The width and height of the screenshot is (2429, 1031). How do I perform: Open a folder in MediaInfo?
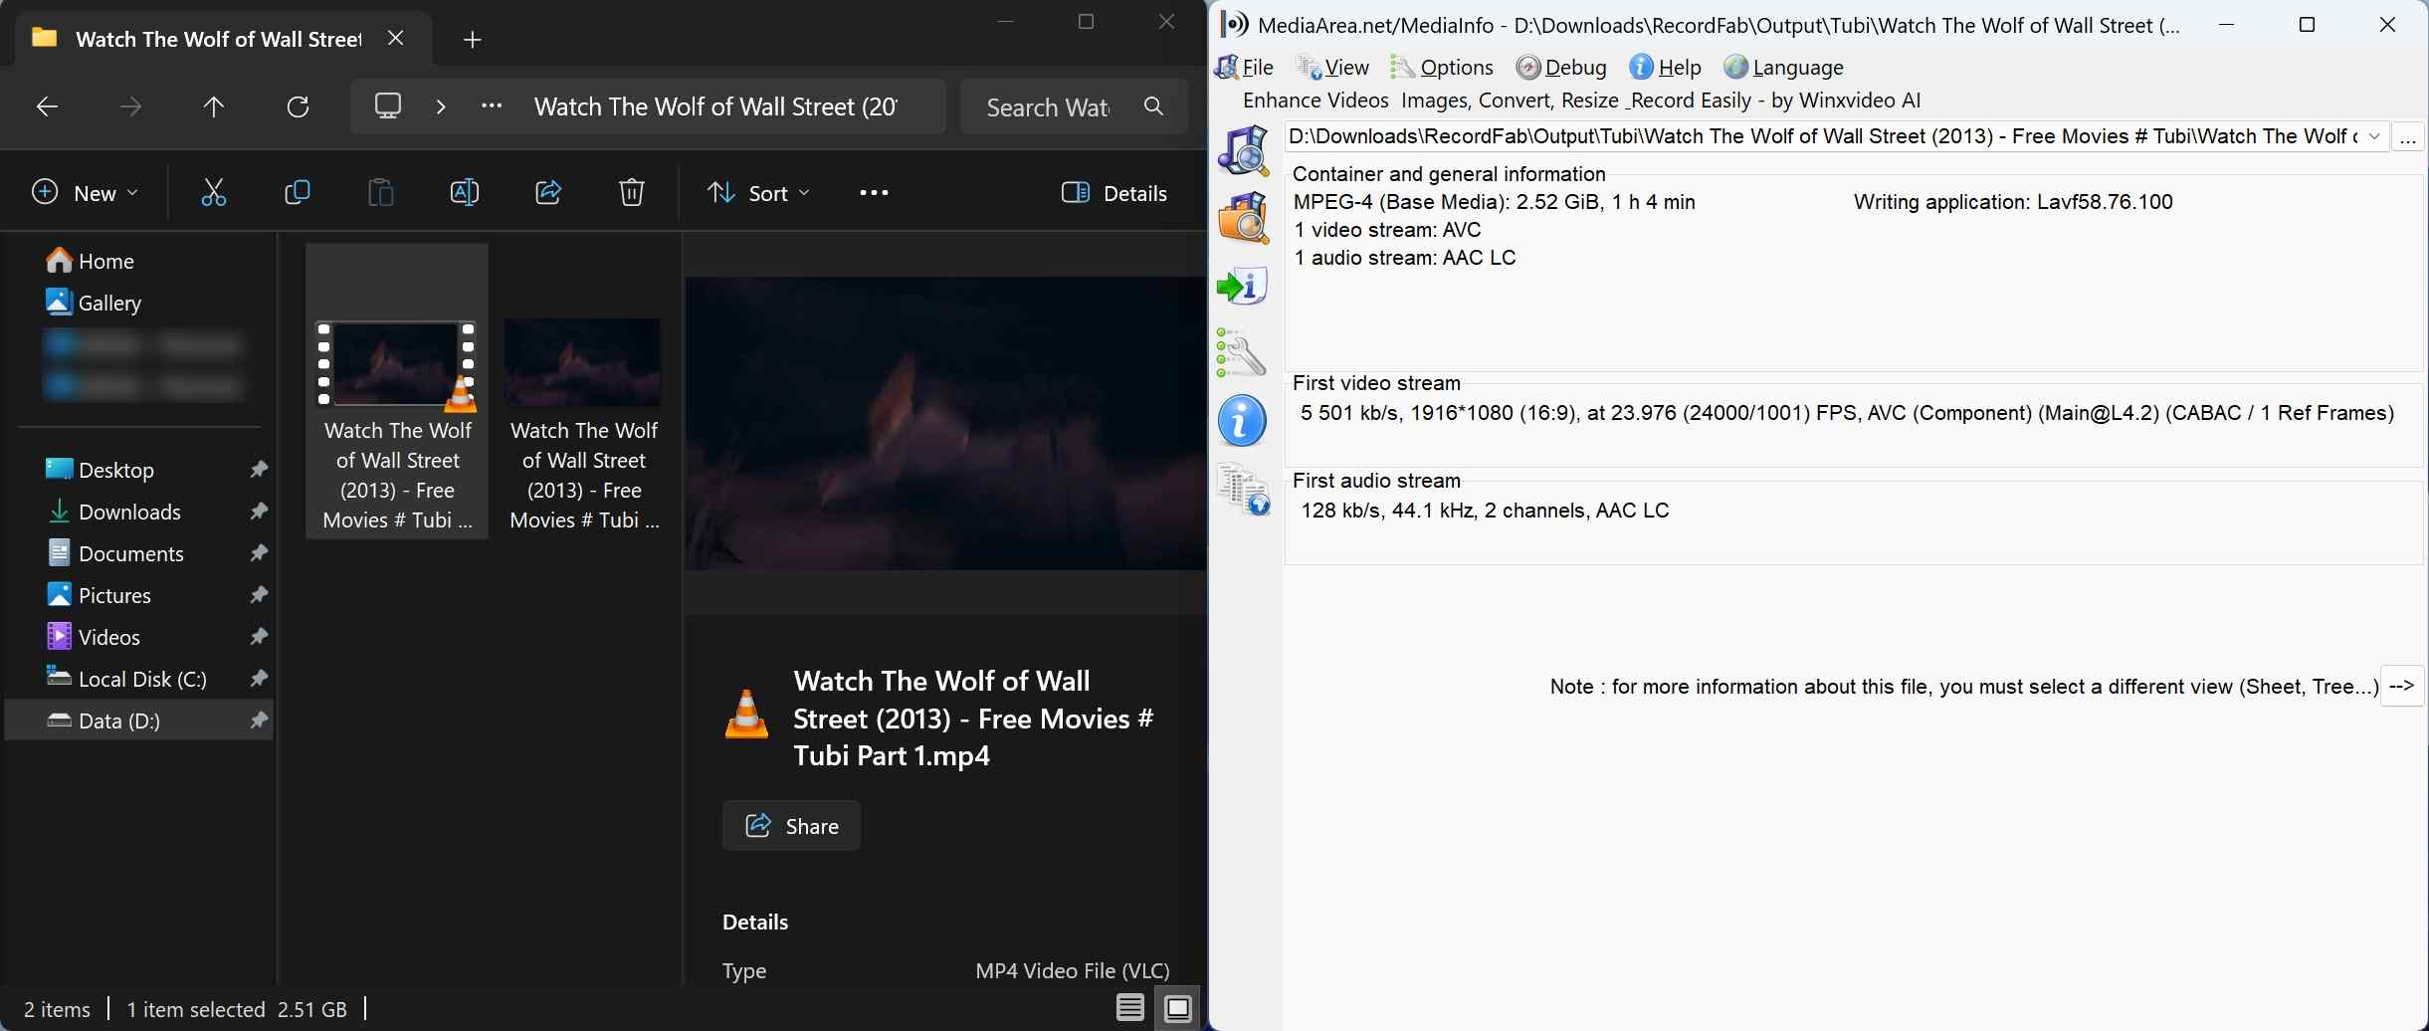pyautogui.click(x=1243, y=218)
